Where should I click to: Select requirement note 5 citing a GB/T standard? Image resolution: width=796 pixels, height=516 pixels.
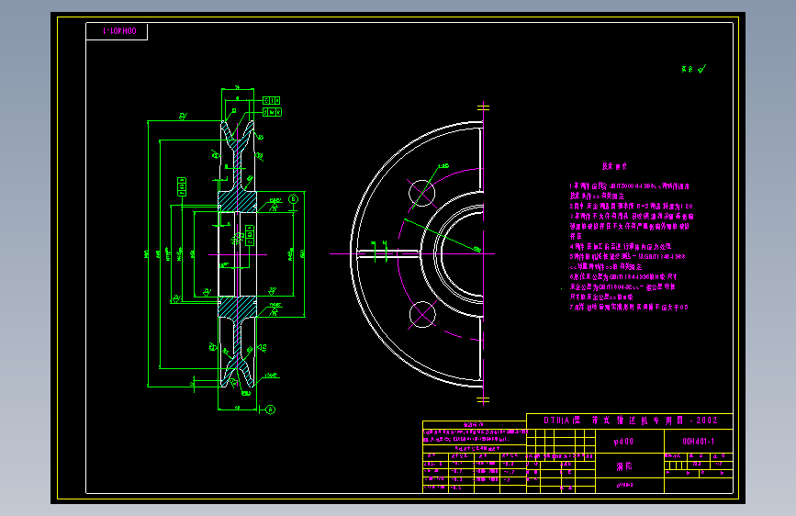point(627,256)
